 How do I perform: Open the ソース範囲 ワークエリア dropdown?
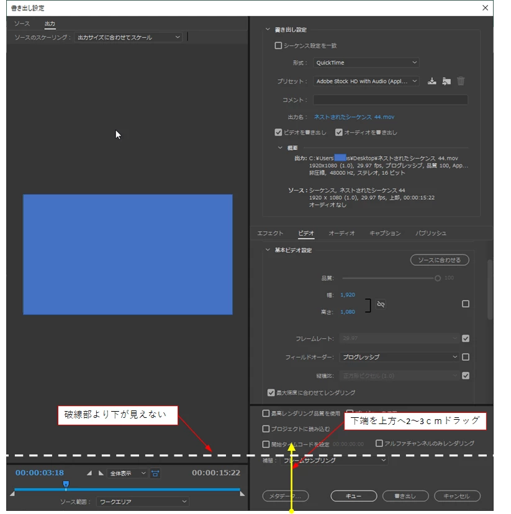tap(143, 502)
